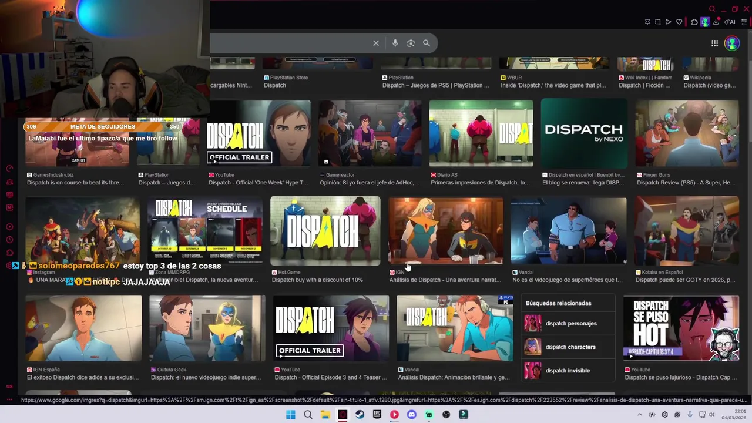This screenshot has width=752, height=423.
Task: Take a snapshot with the capture icon
Action: click(x=658, y=22)
